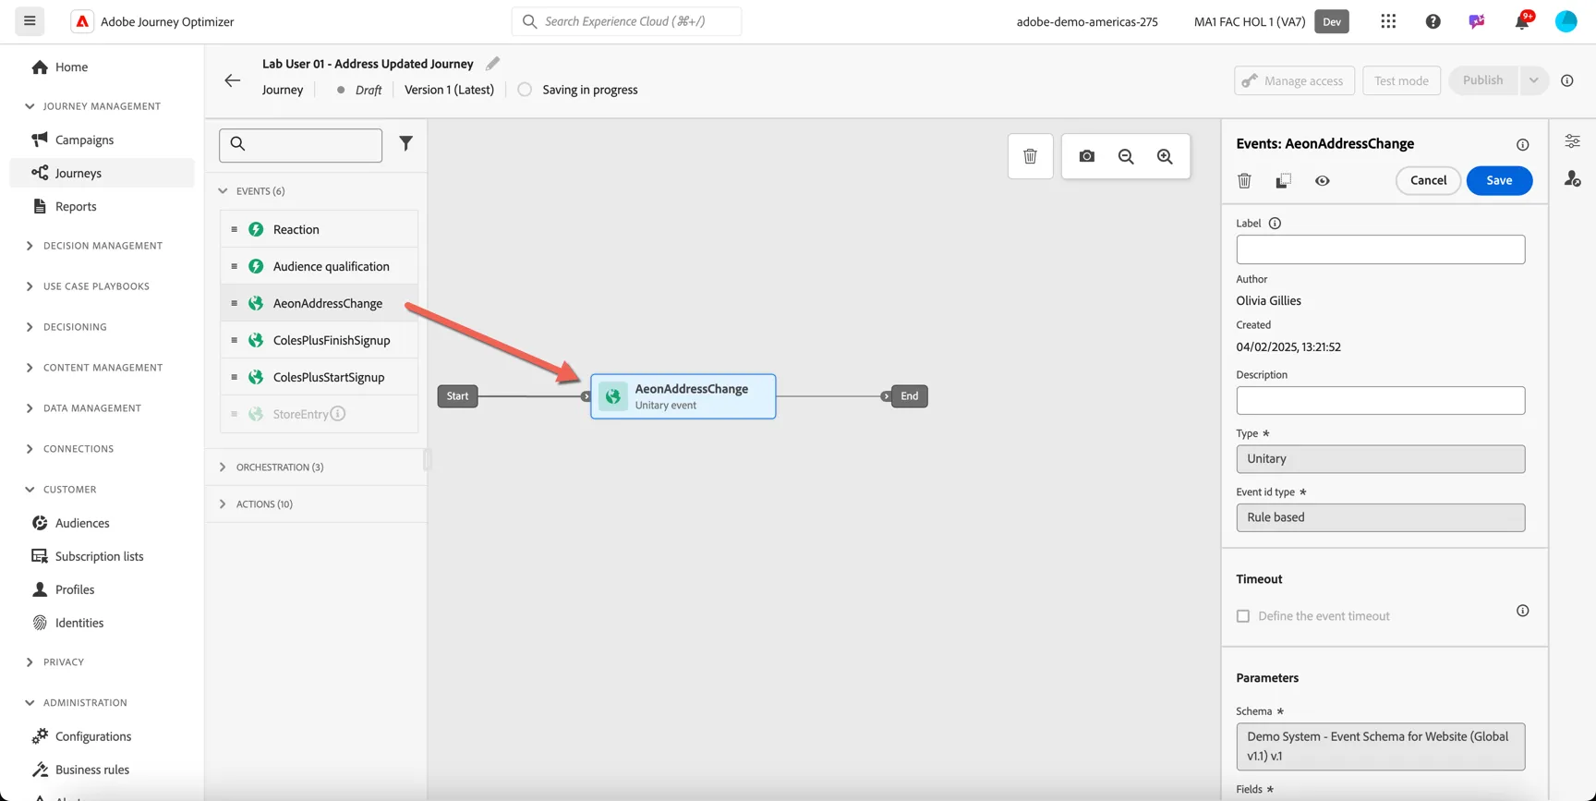The height and width of the screenshot is (801, 1596).
Task: Zoom in on the journey canvas
Action: pos(1165,156)
